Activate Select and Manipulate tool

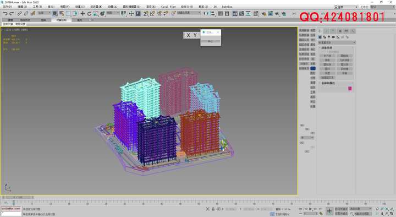[131, 13]
